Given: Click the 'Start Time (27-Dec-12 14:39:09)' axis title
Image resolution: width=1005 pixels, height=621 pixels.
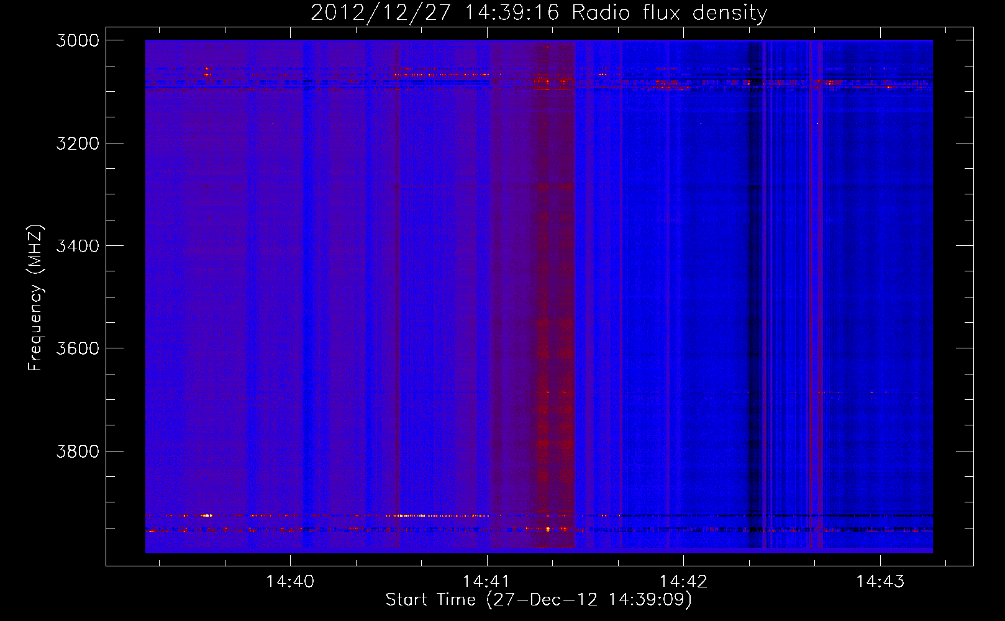Looking at the screenshot, I should coord(539,600).
